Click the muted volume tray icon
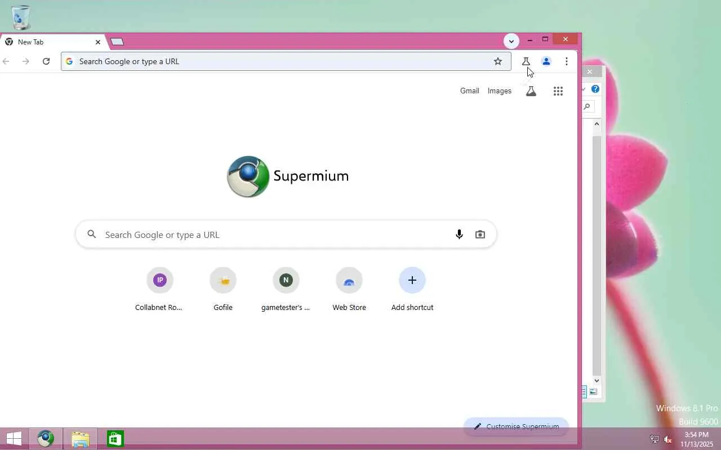Image resolution: width=721 pixels, height=450 pixels. [x=668, y=439]
